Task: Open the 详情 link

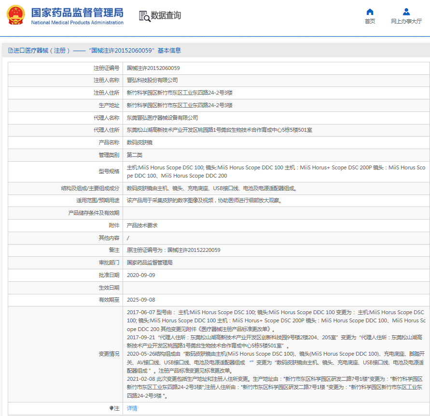Action: point(132,408)
